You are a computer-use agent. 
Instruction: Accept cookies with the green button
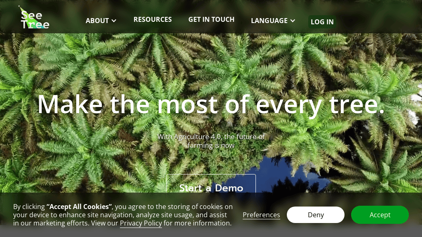[x=380, y=215]
